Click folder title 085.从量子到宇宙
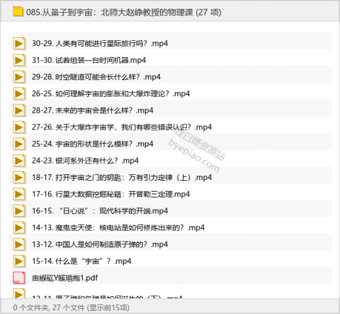Screen dimensions: 340x314 pos(124,12)
